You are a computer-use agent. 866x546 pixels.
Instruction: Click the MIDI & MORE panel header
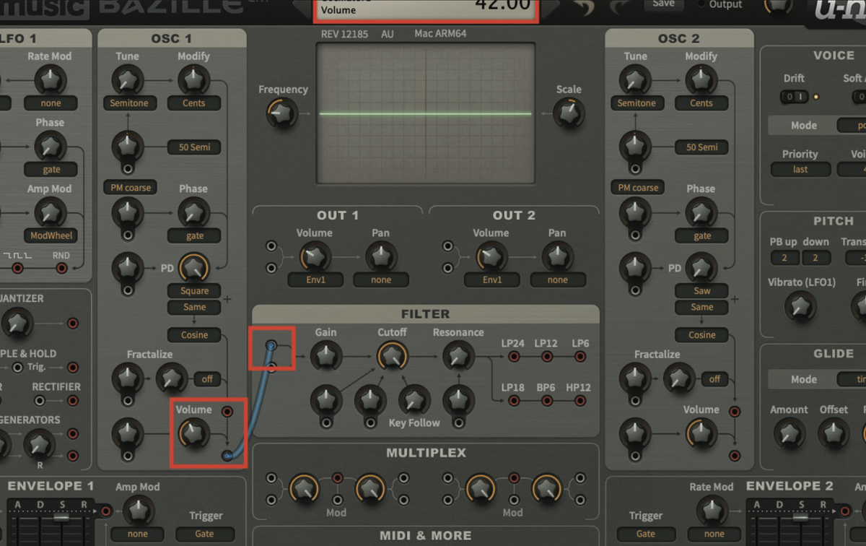425,537
